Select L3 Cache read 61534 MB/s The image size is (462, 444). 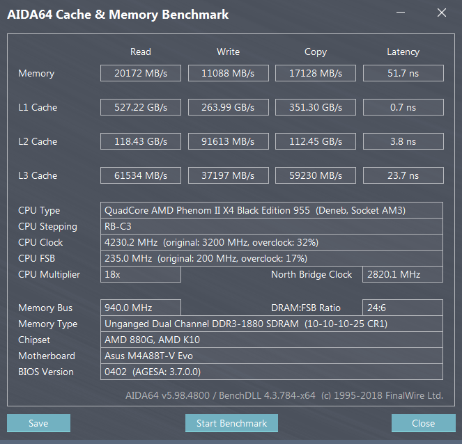[141, 175]
